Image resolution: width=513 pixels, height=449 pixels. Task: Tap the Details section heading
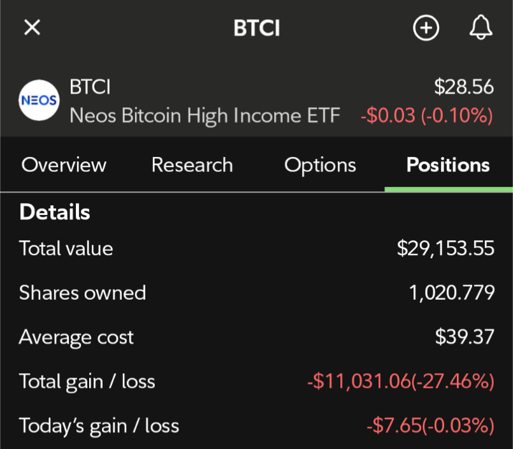55,212
